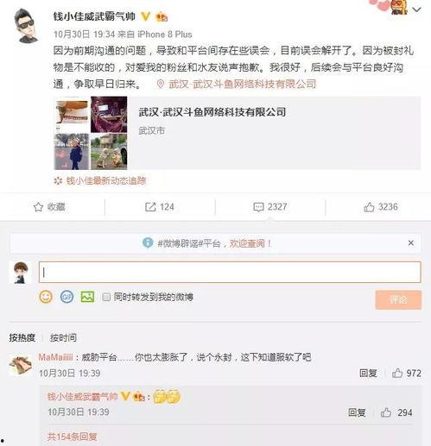Open comments via speech bubble icon 2327
Viewport: 431px width, 446px height.
[270, 207]
